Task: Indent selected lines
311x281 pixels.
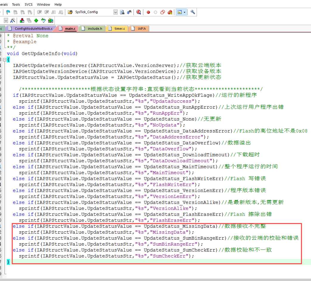Action: (x=39, y=12)
